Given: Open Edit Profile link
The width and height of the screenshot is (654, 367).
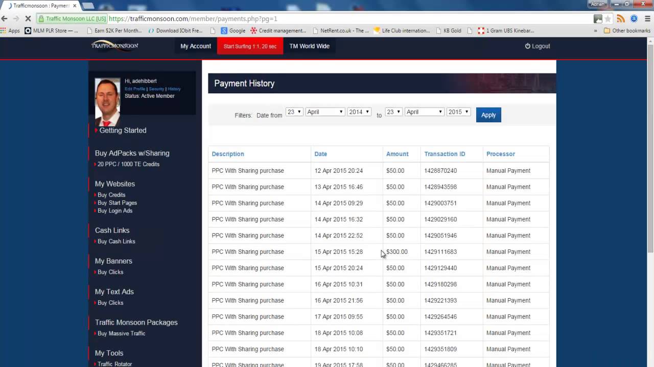Looking at the screenshot, I should point(135,89).
